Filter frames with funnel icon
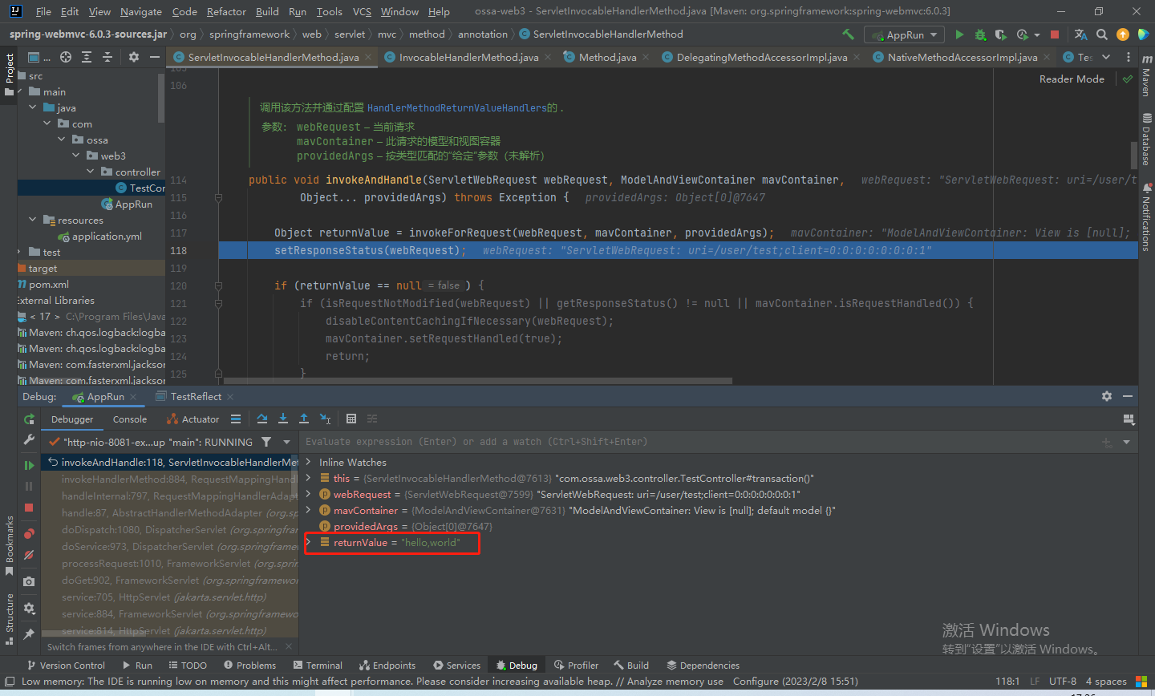This screenshot has width=1155, height=696. click(x=266, y=442)
